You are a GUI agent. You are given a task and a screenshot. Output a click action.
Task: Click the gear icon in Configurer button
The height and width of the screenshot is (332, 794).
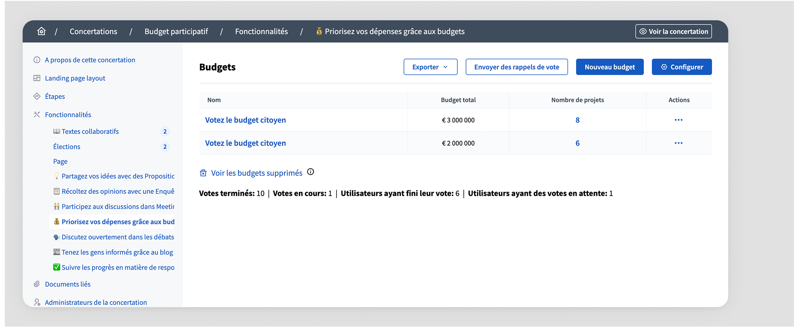(x=664, y=67)
